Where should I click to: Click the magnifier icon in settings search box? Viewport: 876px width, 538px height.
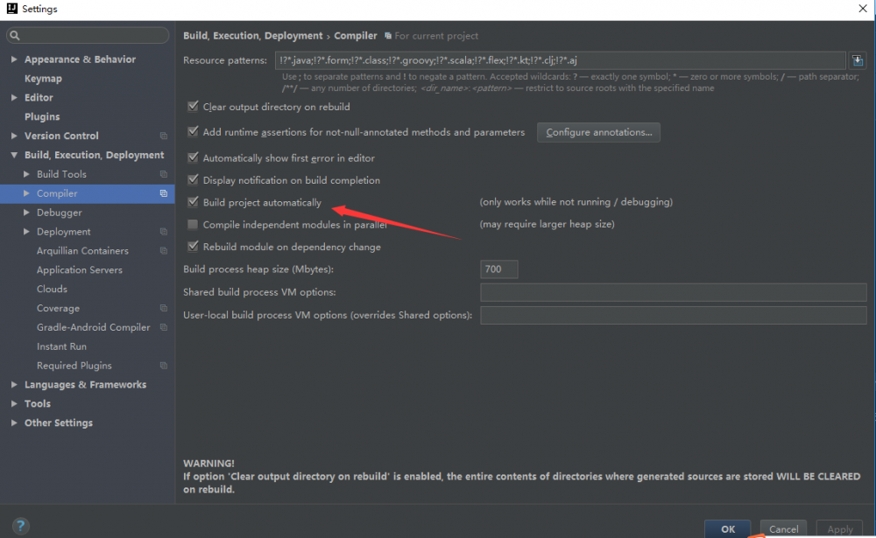tap(15, 35)
